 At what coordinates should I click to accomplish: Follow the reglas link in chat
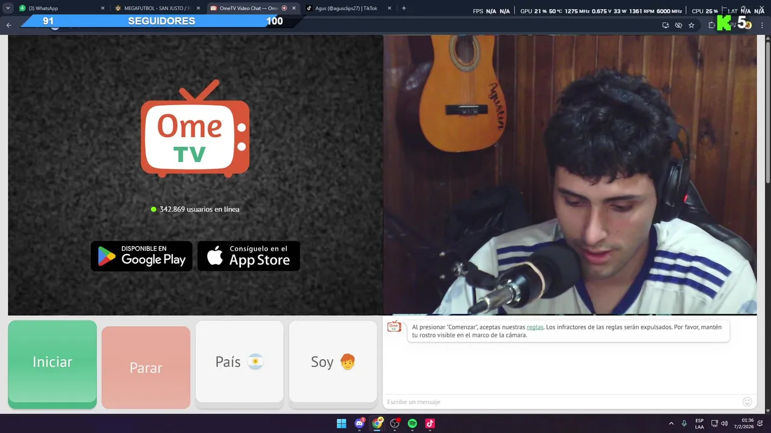(x=535, y=327)
